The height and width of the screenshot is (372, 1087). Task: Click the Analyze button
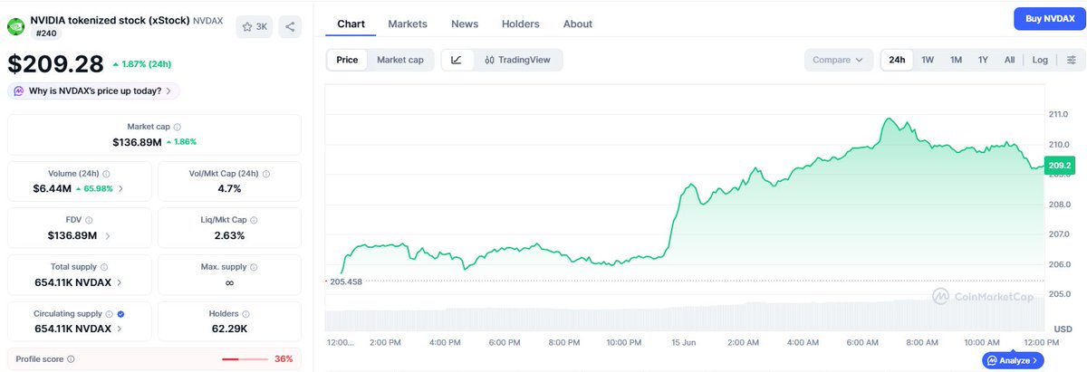[x=1013, y=360]
